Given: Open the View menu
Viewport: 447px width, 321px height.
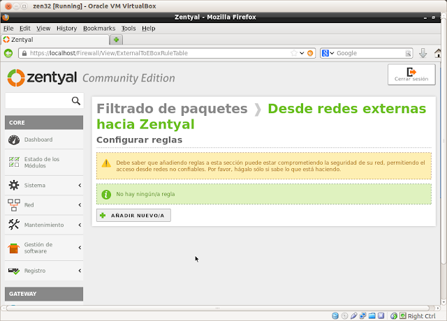Looking at the screenshot, I should [x=43, y=29].
